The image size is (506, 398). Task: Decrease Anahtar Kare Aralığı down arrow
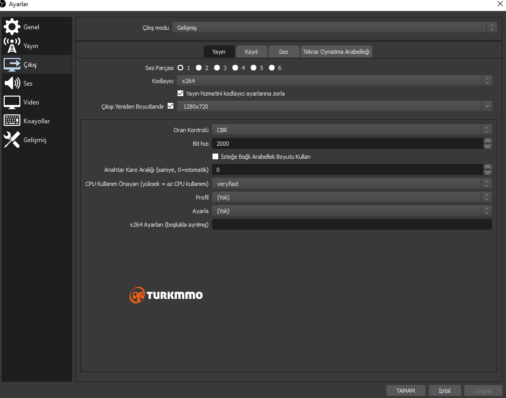(488, 172)
